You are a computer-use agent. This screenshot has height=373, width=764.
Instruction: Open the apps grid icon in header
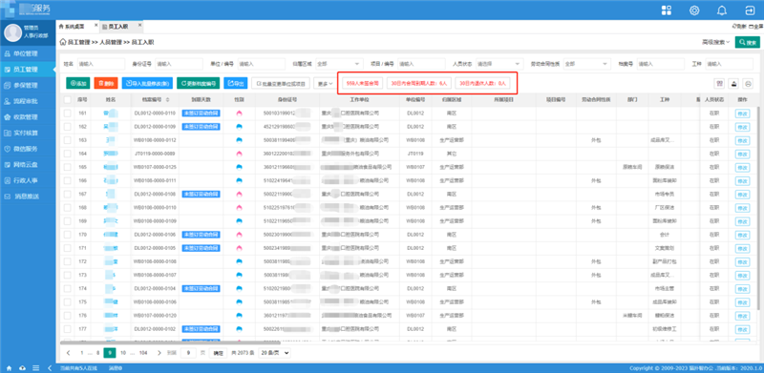tap(667, 10)
